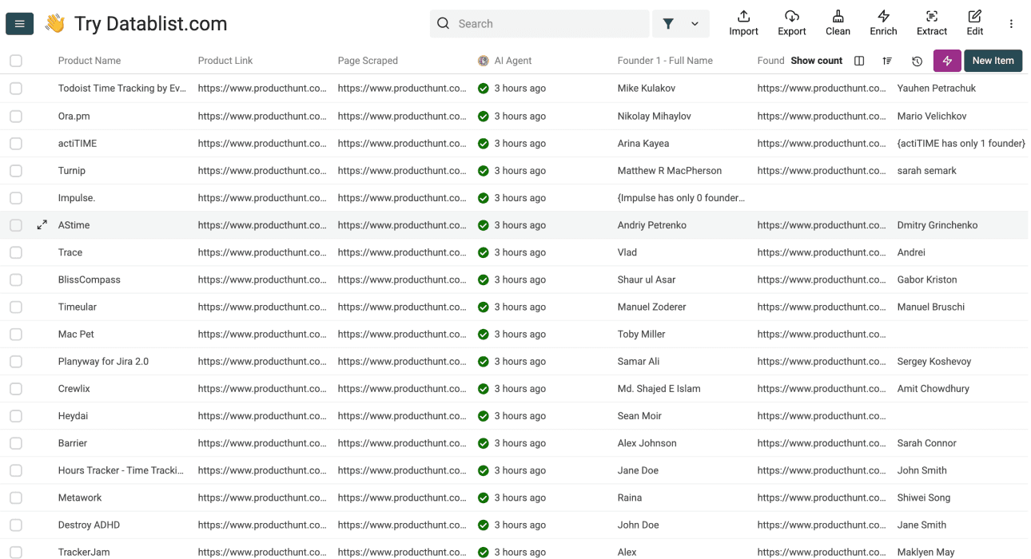1031x559 pixels.
Task: Check the checkbox on the Ora.pm row
Action: 15,116
